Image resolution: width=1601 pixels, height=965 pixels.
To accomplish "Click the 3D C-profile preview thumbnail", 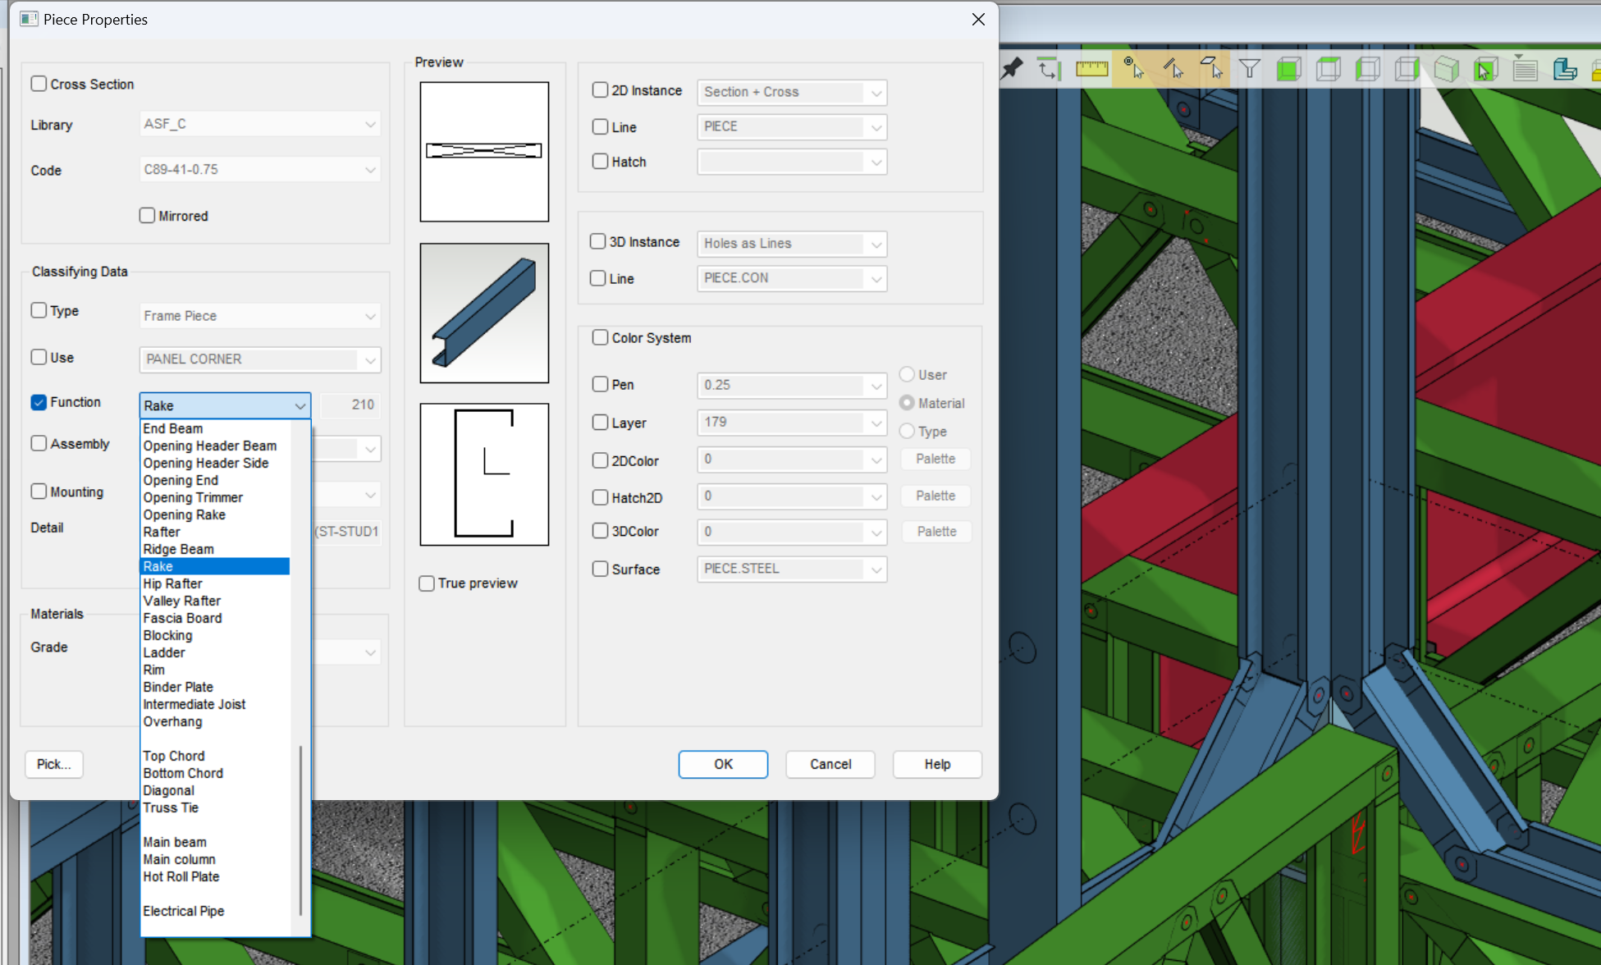I will point(484,313).
